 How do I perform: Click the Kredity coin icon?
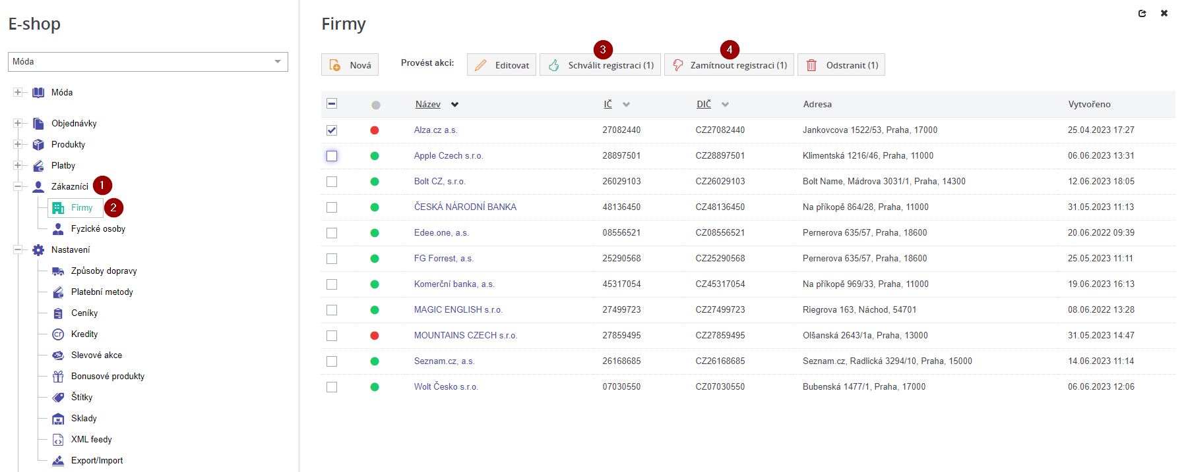click(x=58, y=334)
